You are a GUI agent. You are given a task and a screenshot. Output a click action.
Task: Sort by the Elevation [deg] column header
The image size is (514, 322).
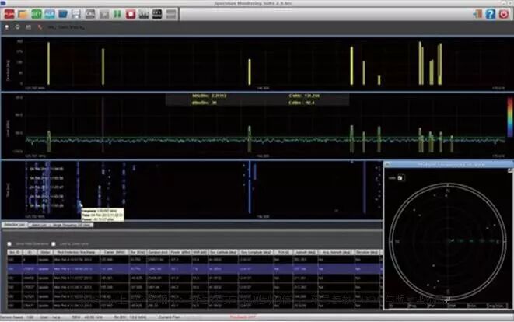(367, 252)
